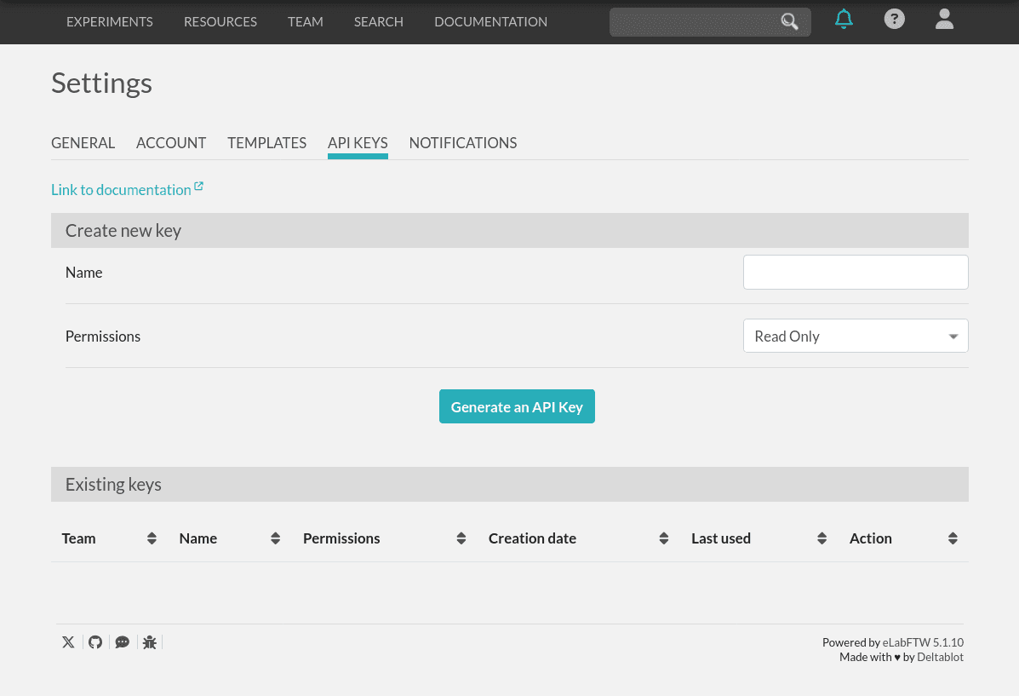Click the bug report icon in footer
Image resolution: width=1019 pixels, height=696 pixels.
click(149, 641)
